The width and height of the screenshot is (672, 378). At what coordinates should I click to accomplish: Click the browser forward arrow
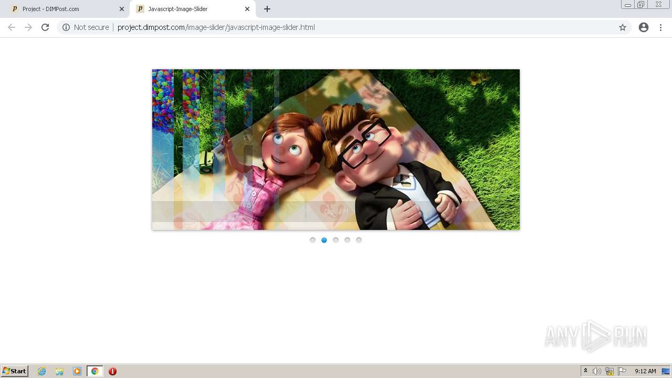tap(28, 27)
